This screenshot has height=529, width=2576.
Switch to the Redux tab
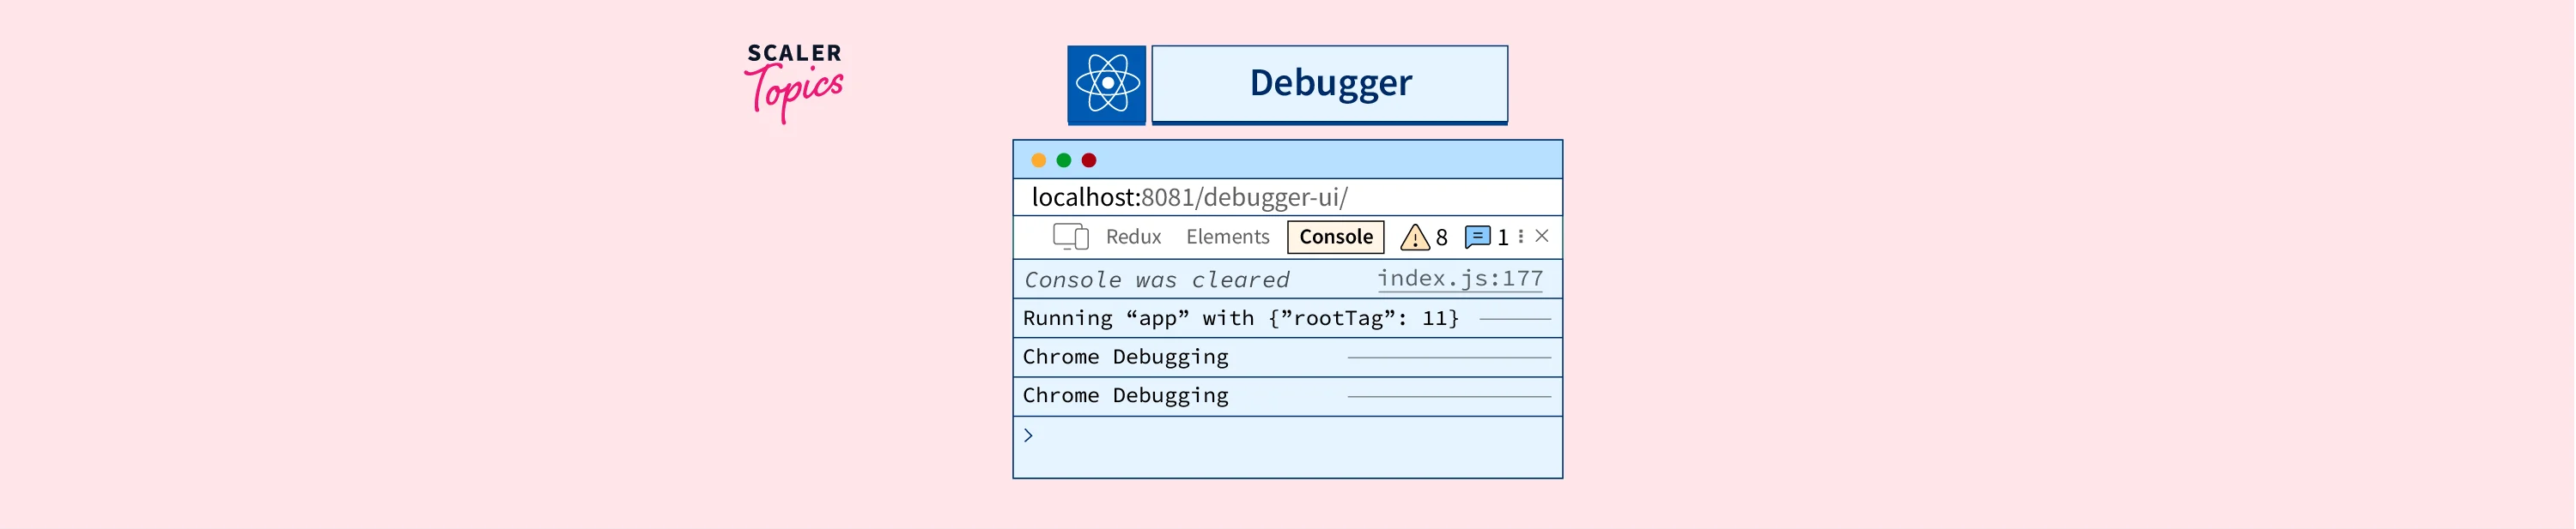(x=1133, y=237)
